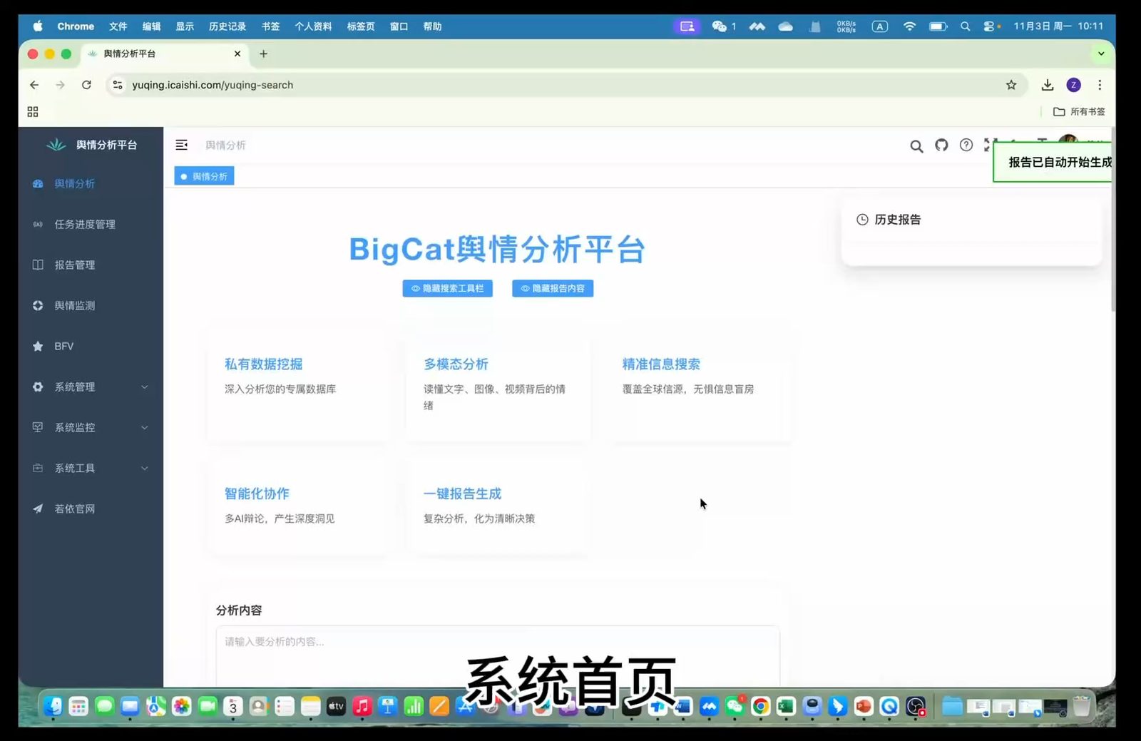Close the 舆情分析平台 browser tab
The image size is (1141, 741).
click(237, 53)
